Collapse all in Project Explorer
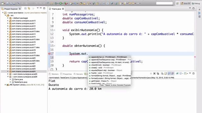The height and width of the screenshot is (113, 202). tap(26, 8)
